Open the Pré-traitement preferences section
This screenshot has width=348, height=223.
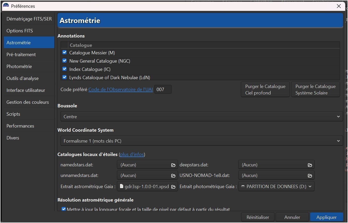pos(21,55)
